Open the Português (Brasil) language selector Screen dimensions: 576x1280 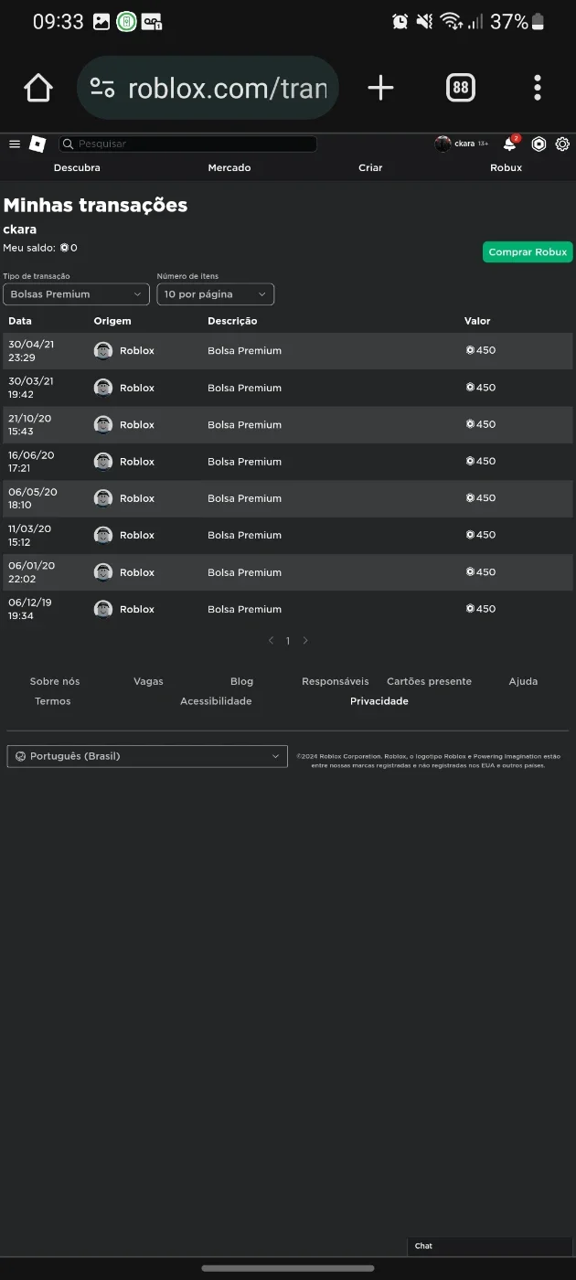tap(147, 756)
